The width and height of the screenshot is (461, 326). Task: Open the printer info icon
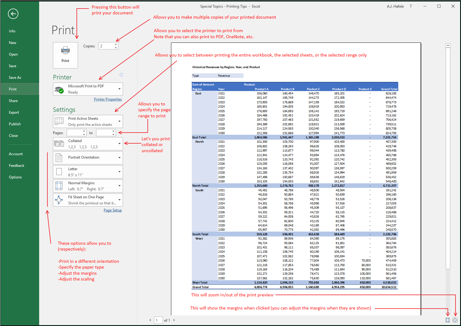121,75
